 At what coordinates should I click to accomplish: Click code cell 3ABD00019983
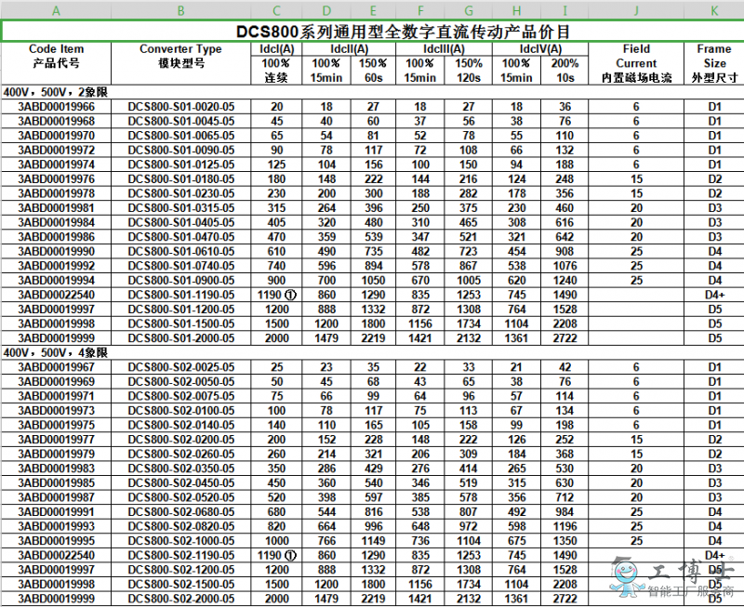56,468
